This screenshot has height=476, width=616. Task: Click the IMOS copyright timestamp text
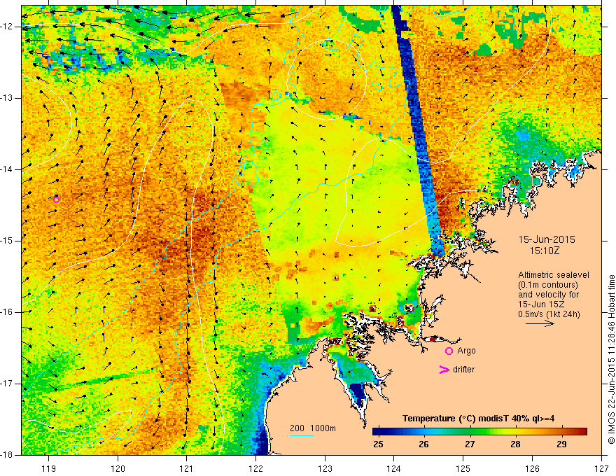click(x=611, y=360)
